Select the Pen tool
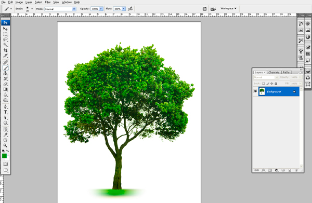 point(5,106)
